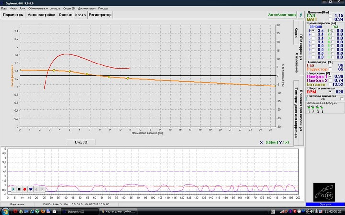Toggle the RPM checkbox
Screen dimensions: 345x215
coord(330,91)
